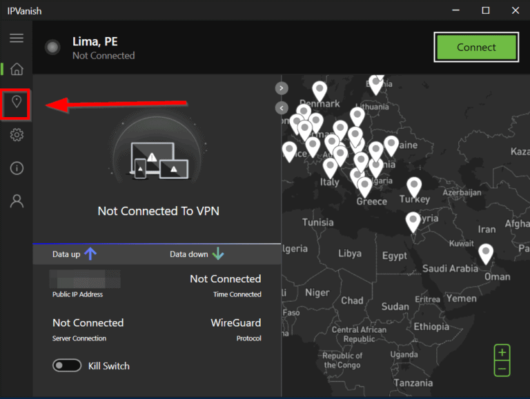Collapse map panel with left chevron
Screen dimensions: 530x399
pos(282,108)
